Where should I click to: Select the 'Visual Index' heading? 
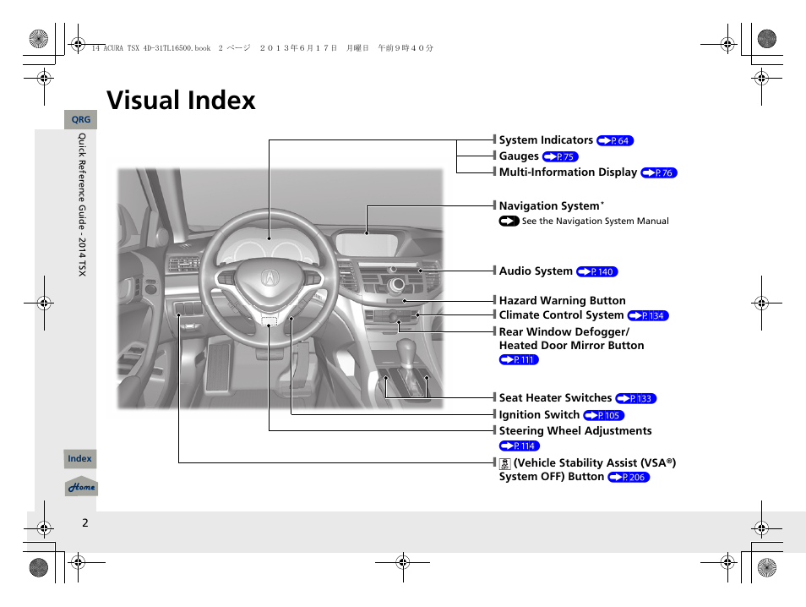coord(181,101)
